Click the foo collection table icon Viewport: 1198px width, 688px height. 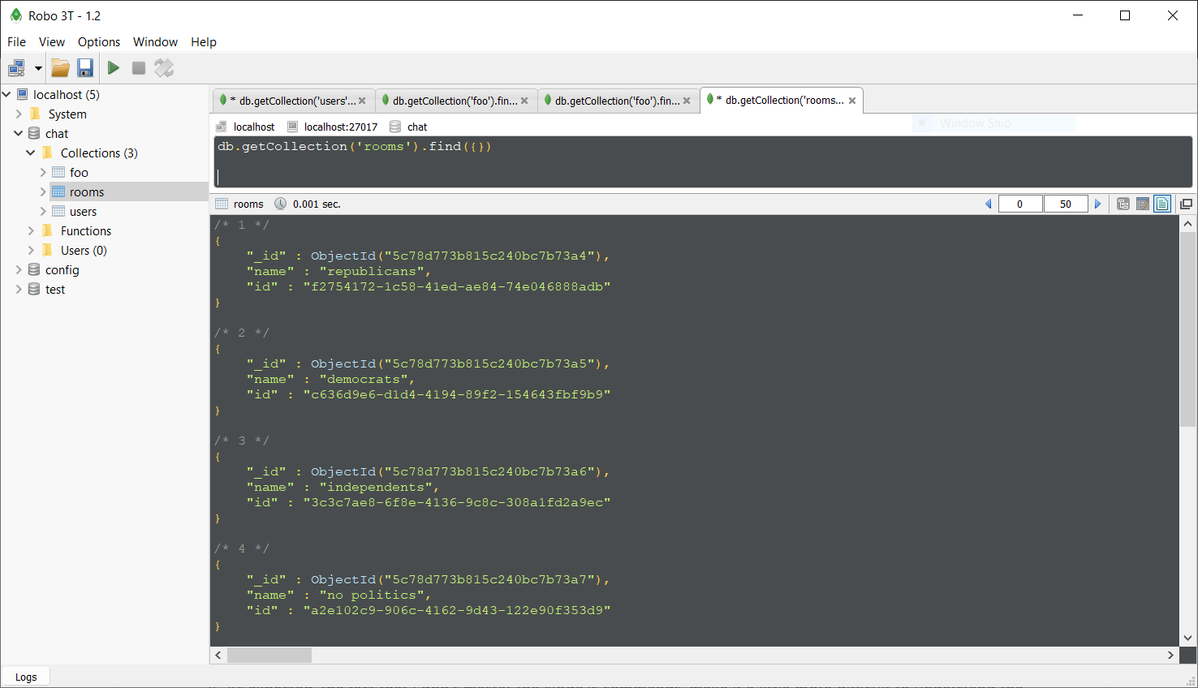[x=58, y=172]
